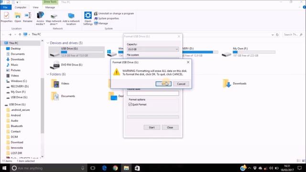Screen dimensions: 306x172
Task: Collapse the Devices and drives group
Action: (48, 43)
